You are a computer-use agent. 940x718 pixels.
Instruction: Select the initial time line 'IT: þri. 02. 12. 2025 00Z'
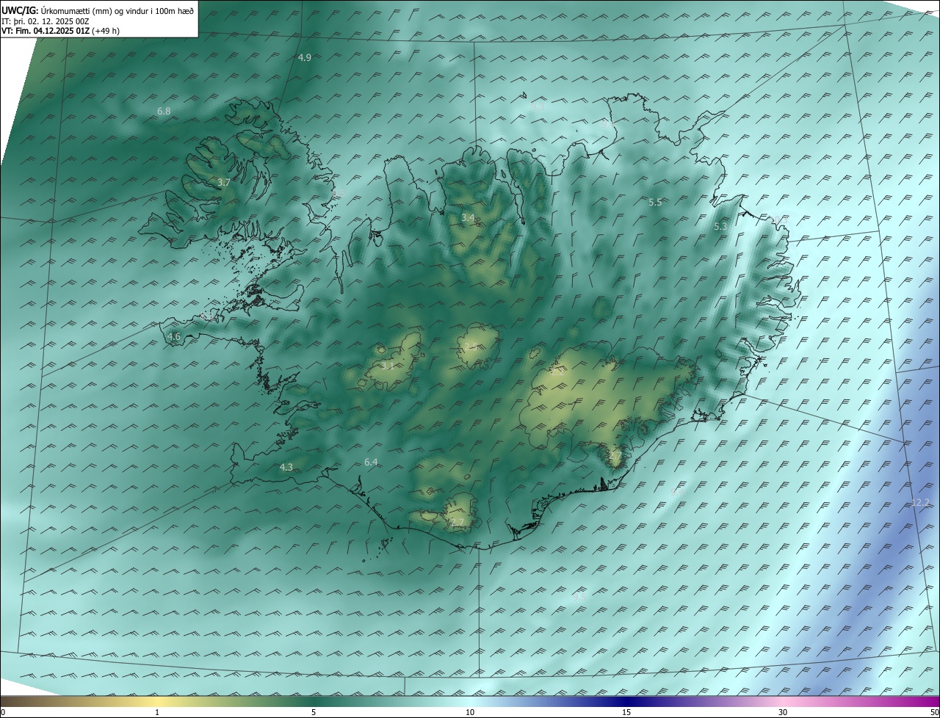[46, 21]
